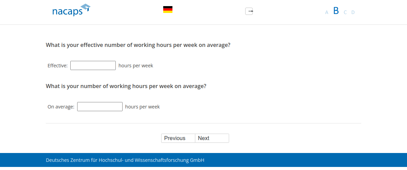Click the blue graduation cap logo graphic
This screenshot has height=170, width=407.
tap(85, 7)
